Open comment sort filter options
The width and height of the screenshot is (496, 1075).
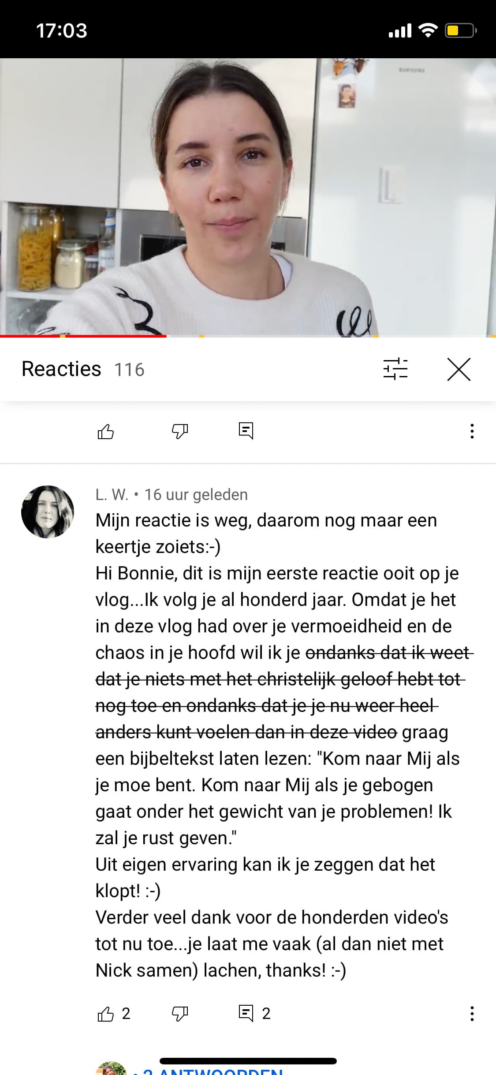[x=395, y=369]
